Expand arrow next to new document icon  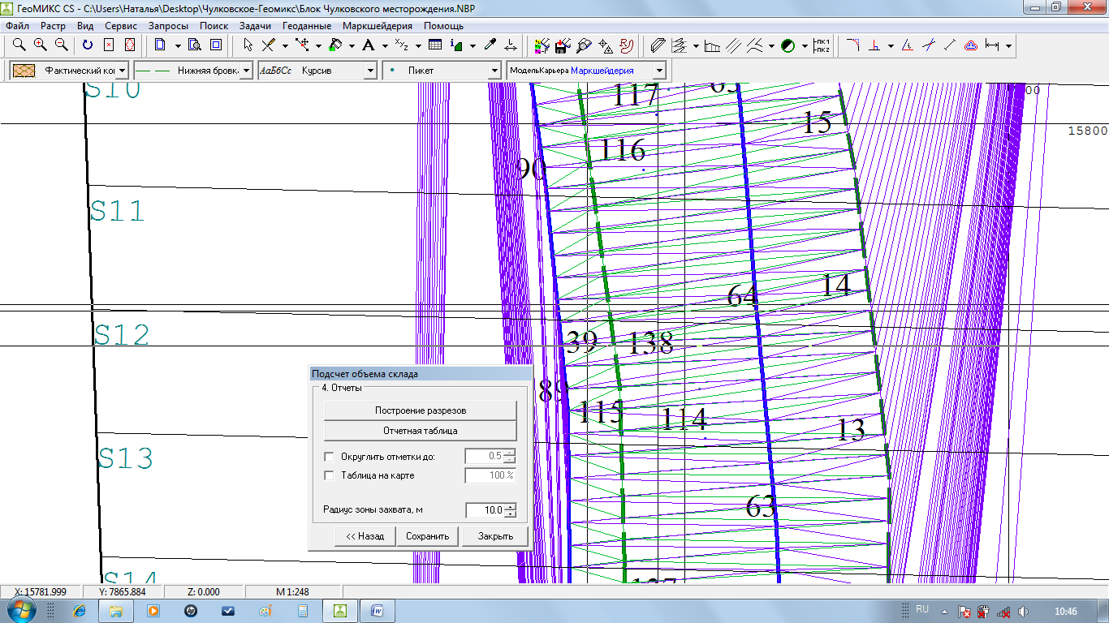click(x=178, y=45)
